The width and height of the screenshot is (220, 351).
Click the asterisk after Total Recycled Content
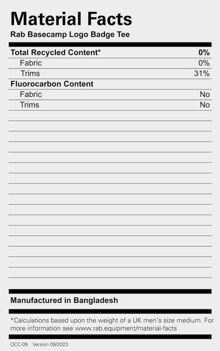[99, 51]
